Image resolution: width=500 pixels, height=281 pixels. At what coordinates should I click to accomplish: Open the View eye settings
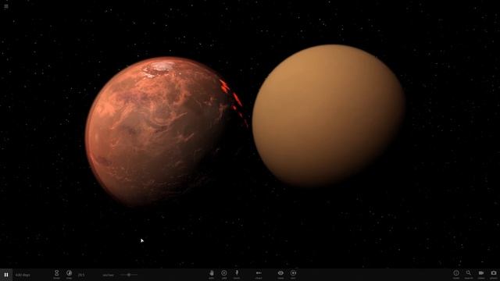(x=280, y=274)
